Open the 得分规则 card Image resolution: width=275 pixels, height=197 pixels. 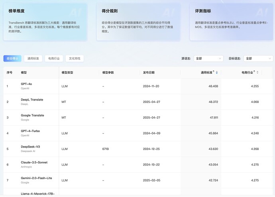(x=138, y=22)
